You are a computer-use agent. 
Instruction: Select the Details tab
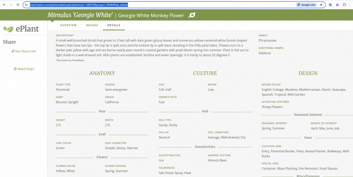114,26
